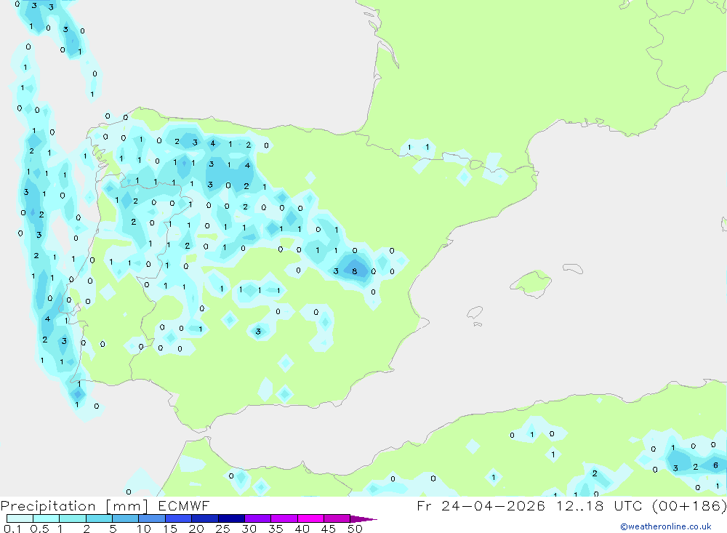
Task: Pick the 0.5–1 mm legend color swatch
Action: click(47, 518)
